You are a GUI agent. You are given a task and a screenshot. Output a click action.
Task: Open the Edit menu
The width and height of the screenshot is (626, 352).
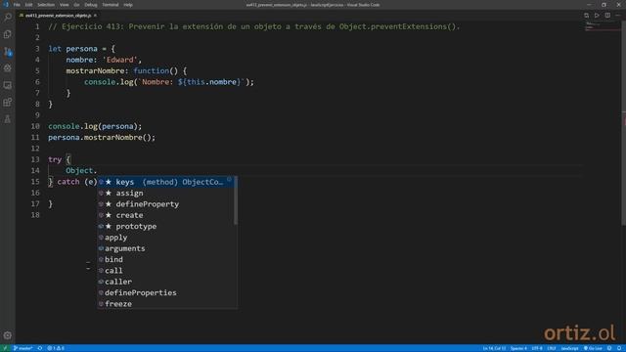coord(28,5)
